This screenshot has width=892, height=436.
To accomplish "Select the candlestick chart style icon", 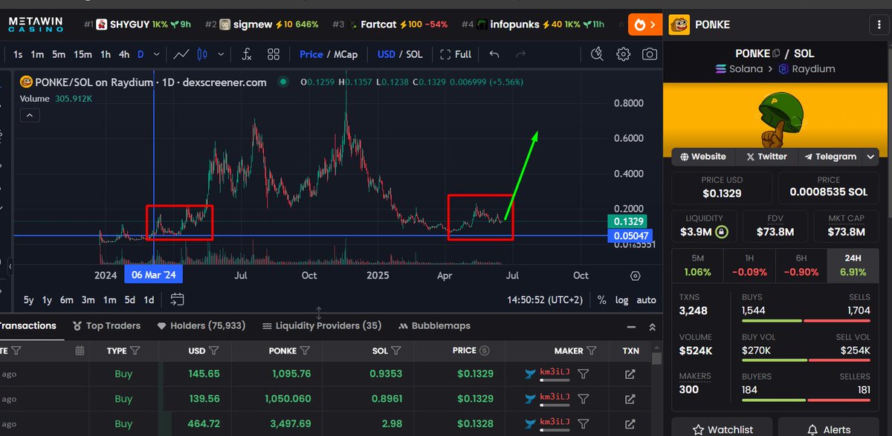I will coord(202,54).
